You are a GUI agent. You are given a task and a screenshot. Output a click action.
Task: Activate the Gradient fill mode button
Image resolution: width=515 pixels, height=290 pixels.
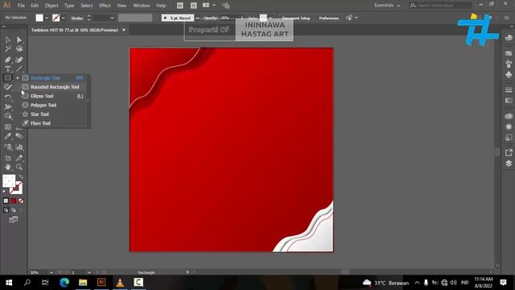(14, 201)
